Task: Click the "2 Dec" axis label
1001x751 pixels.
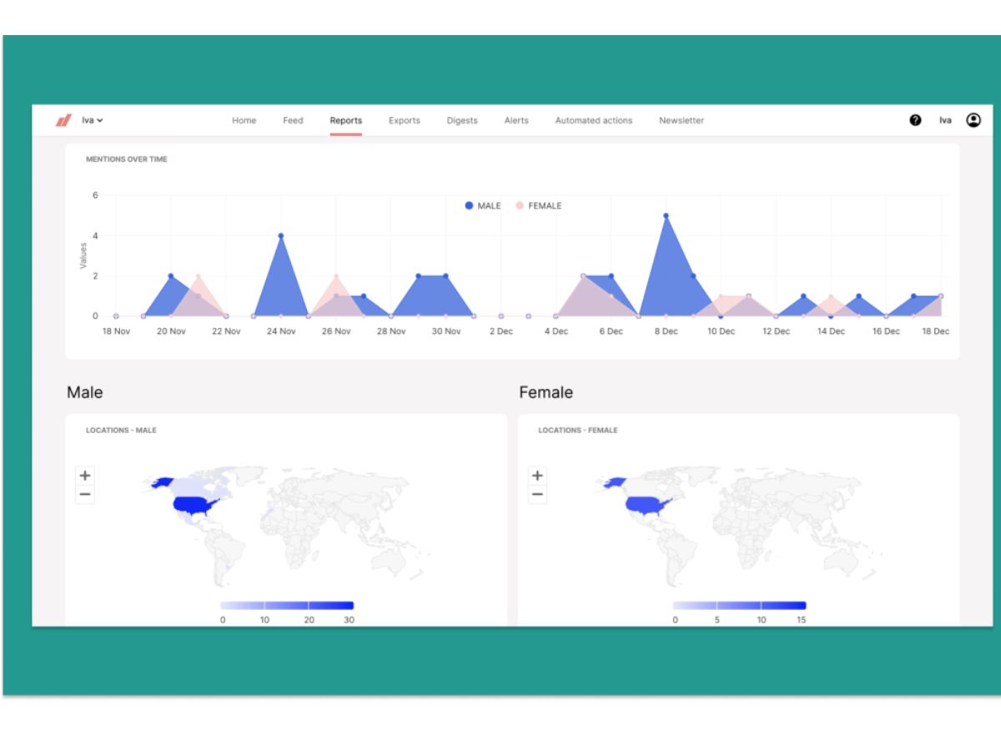Action: (x=501, y=331)
